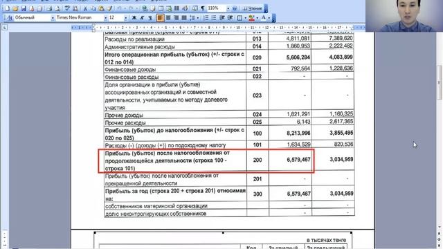This screenshot has height=249, width=443.
Task: Click the text Административные расходы
Action: [140, 47]
